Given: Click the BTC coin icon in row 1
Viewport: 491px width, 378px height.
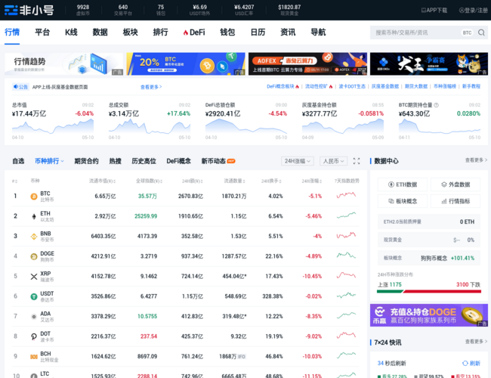Looking at the screenshot, I should pyautogui.click(x=33, y=196).
